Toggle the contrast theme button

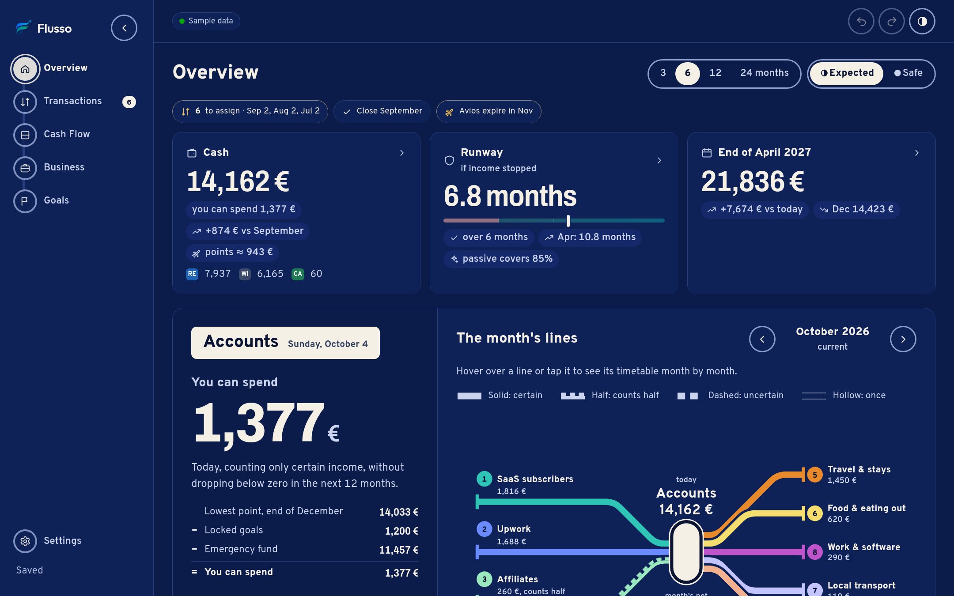click(x=922, y=21)
